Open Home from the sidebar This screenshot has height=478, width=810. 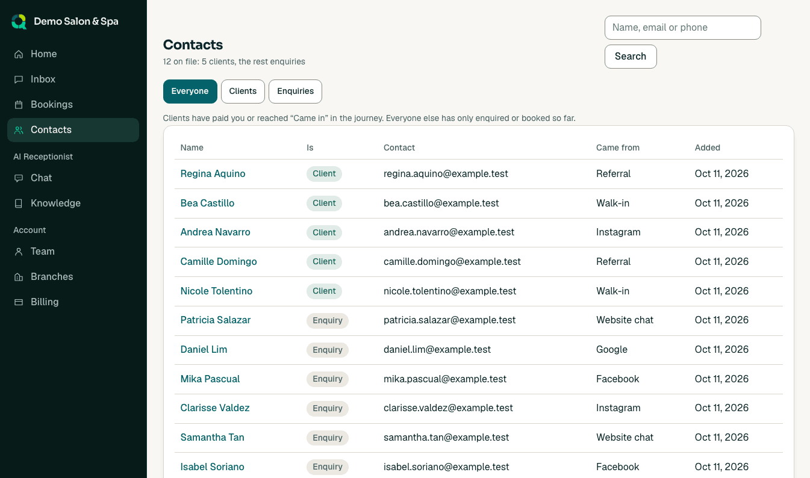click(x=73, y=54)
